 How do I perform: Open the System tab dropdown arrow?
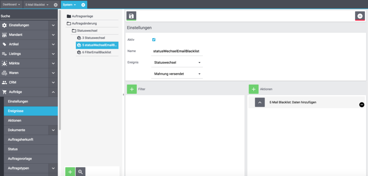(75, 5)
